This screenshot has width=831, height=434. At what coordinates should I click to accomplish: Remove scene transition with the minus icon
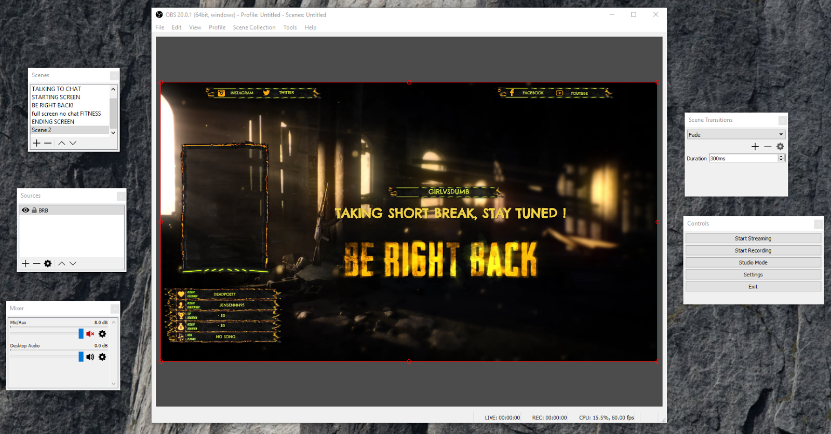[768, 147]
